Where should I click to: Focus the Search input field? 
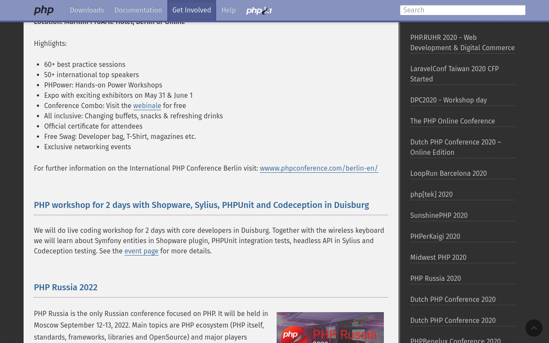463,10
